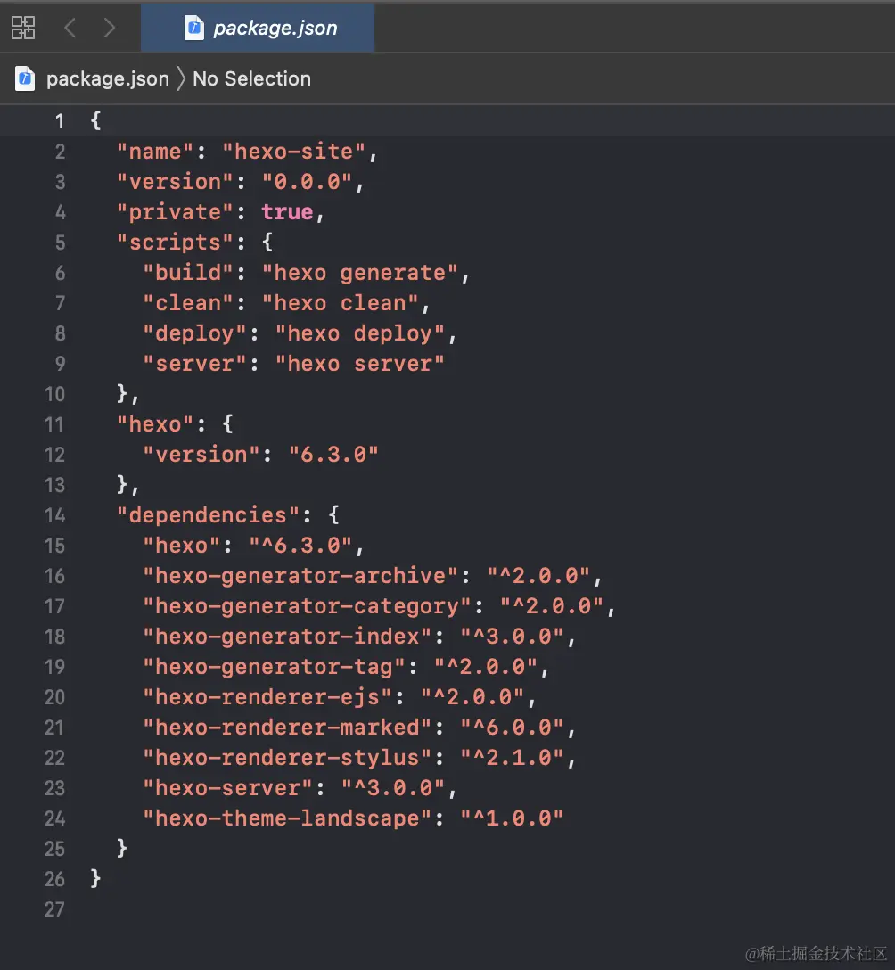
Task: Click the "hexo-theme-landscape" dependency name
Action: pos(287,818)
